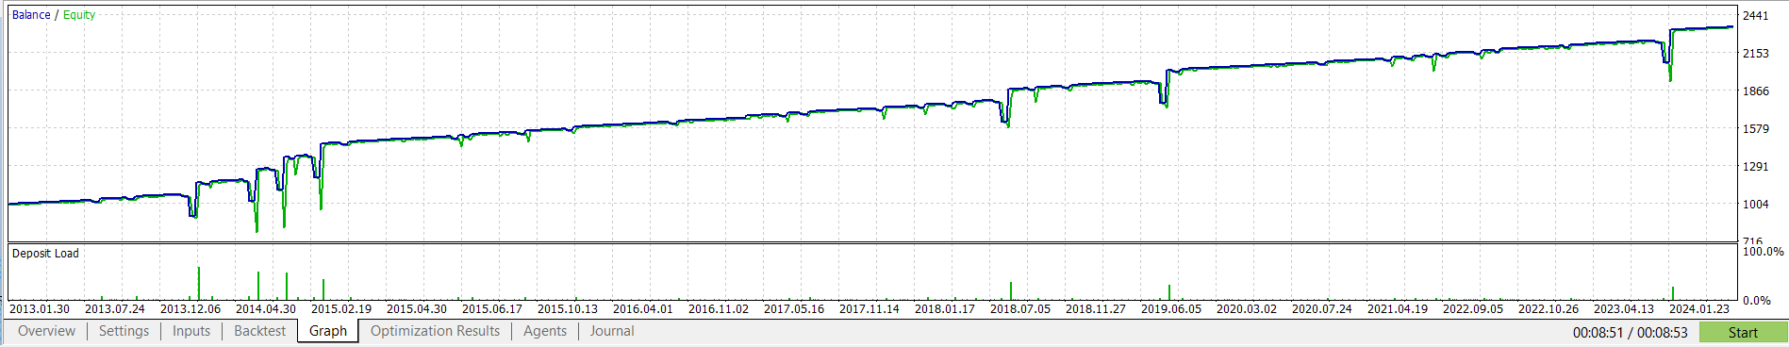
Task: Click the 2013.12.06 date label
Action: point(190,308)
